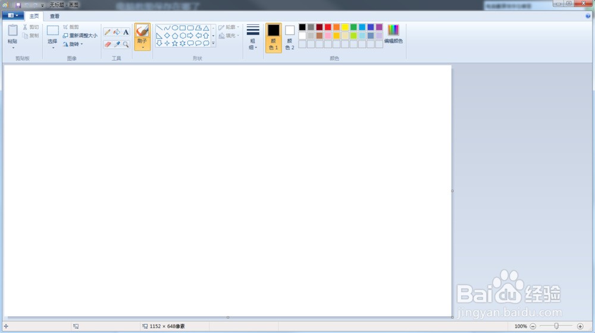Activate Color 1 (颜色 1) selector
This screenshot has width=595, height=333.
(x=274, y=37)
